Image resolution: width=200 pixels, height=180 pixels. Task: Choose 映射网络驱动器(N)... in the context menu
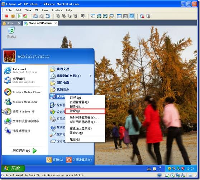(x=85, y=118)
